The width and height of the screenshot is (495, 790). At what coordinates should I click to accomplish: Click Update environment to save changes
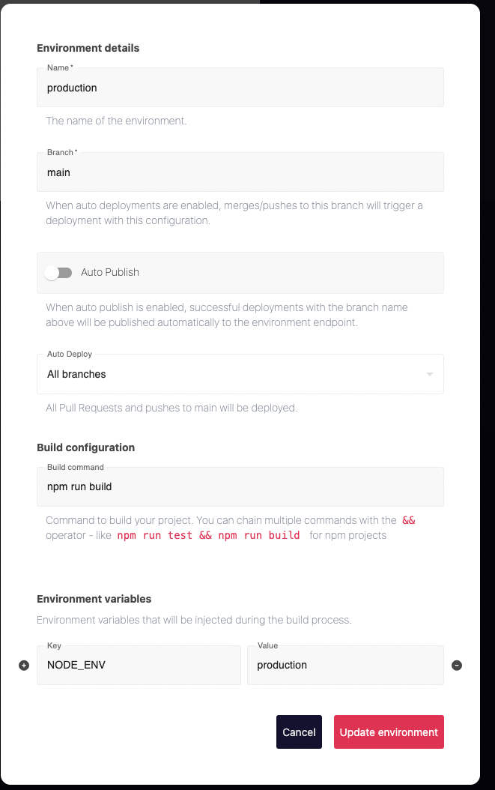pyautogui.click(x=389, y=732)
